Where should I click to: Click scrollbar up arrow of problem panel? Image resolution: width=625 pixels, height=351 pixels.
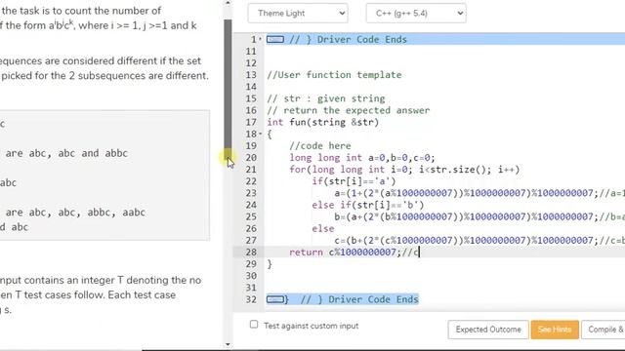[x=228, y=3]
